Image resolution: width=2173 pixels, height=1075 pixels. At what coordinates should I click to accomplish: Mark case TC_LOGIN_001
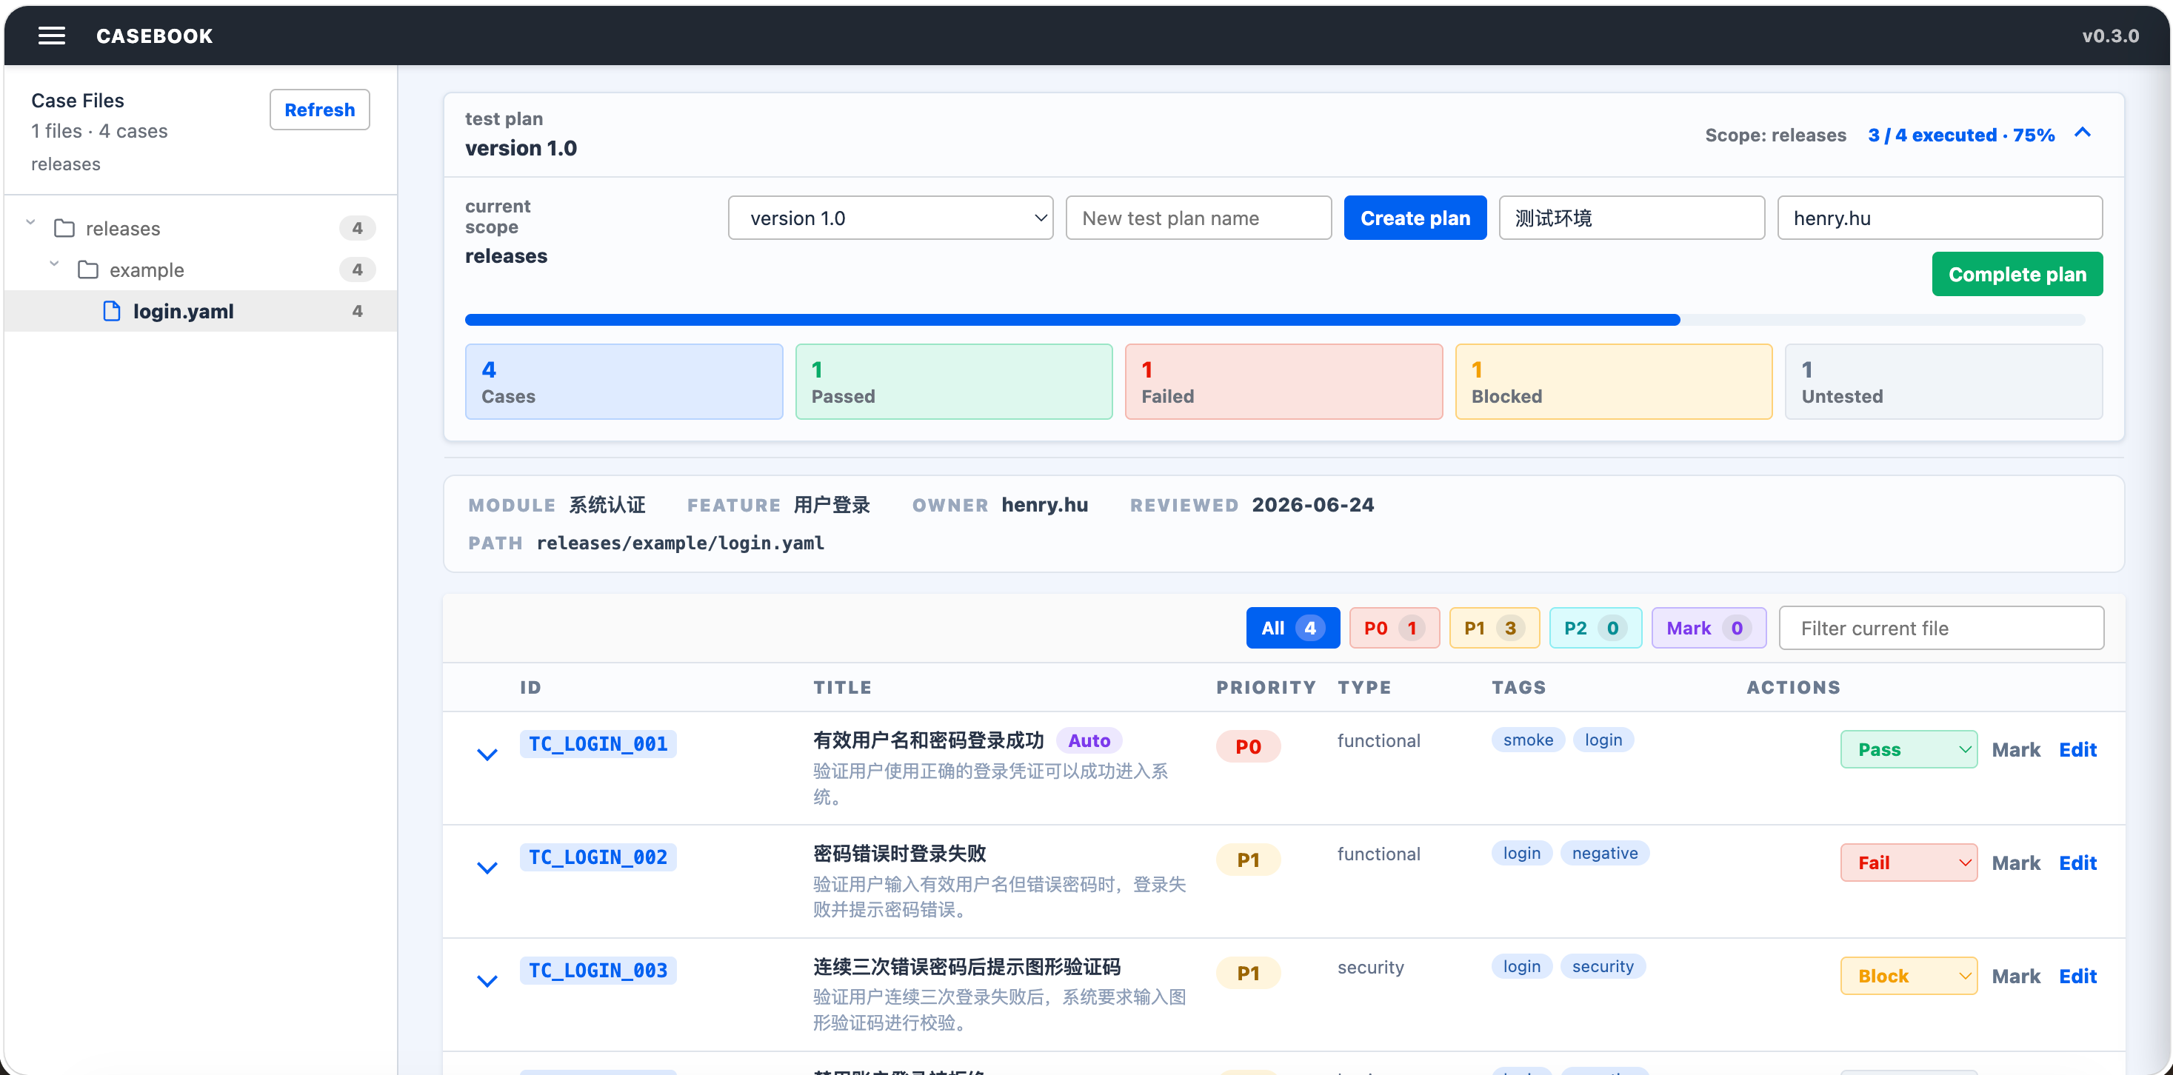[2015, 749]
